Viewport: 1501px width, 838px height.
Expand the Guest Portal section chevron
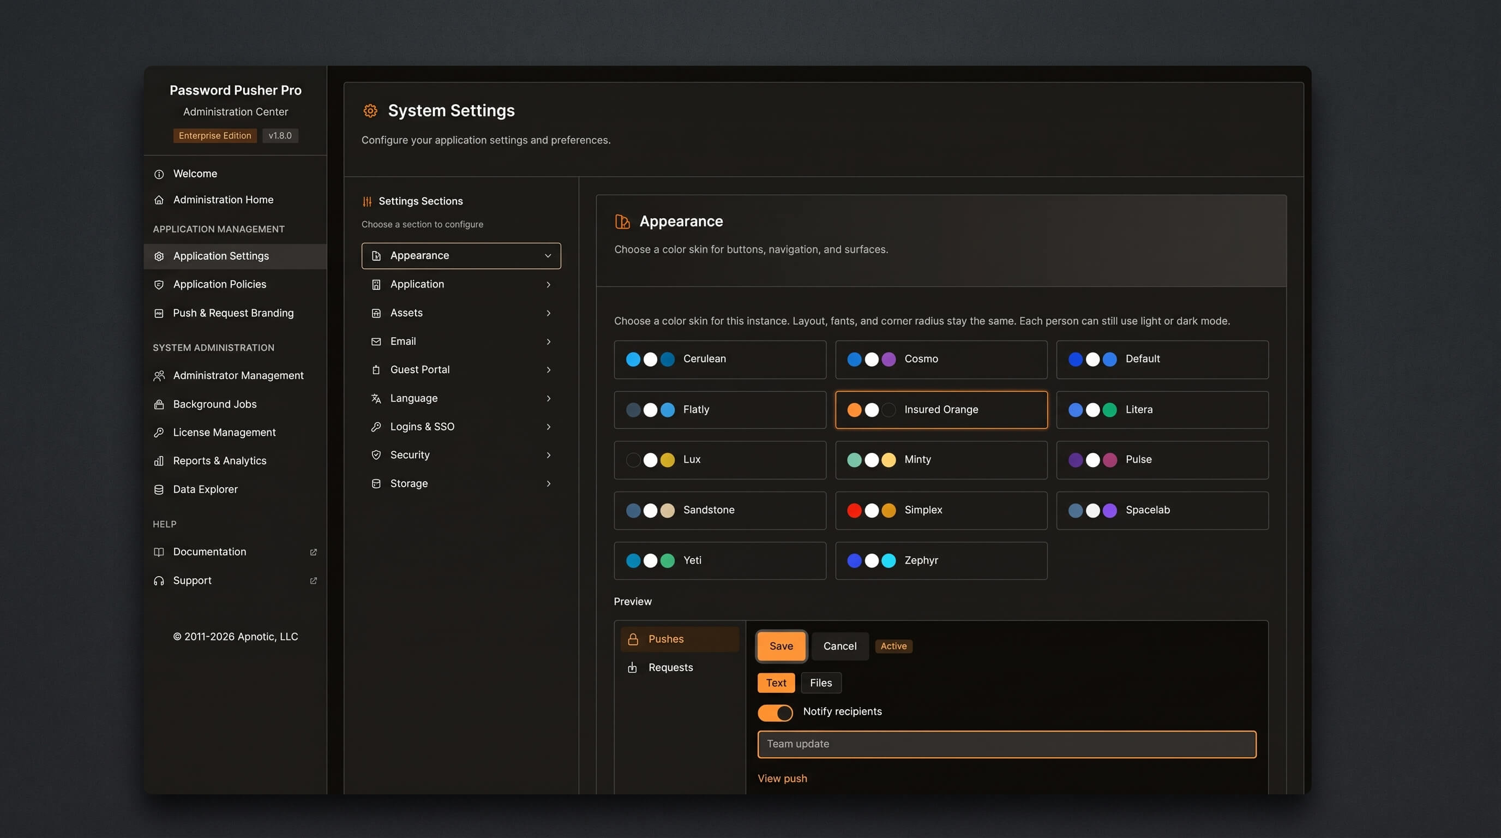tap(548, 370)
